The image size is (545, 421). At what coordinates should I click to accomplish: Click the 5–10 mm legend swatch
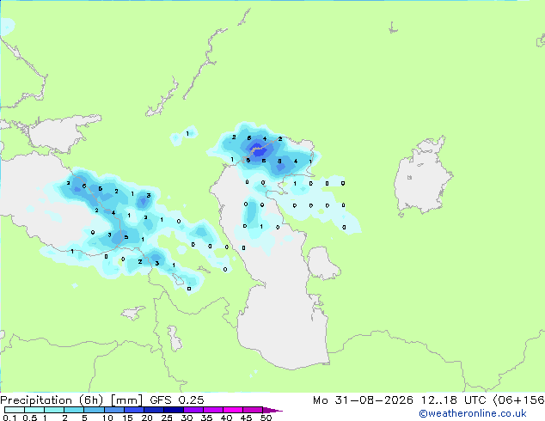[94, 410]
